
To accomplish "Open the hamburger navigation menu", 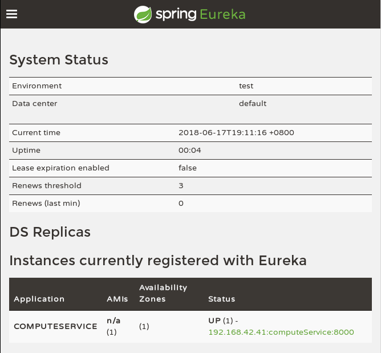I will (11, 14).
